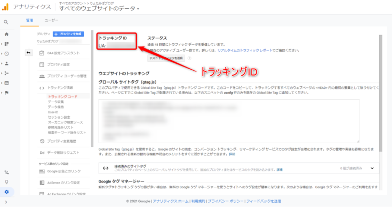Screen dimensions: 392x207
Task: Open GA4 設定アシスタント
Action: (63, 53)
